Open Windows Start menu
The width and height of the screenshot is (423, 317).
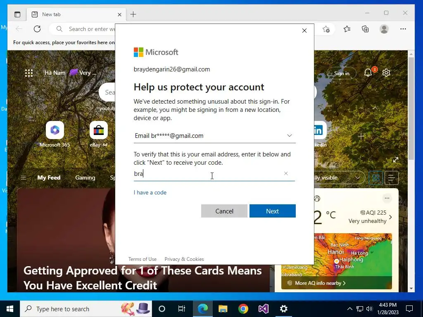(x=10, y=309)
